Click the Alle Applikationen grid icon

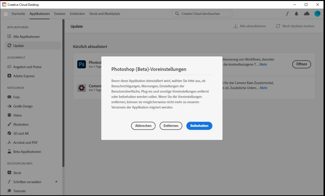point(9,36)
